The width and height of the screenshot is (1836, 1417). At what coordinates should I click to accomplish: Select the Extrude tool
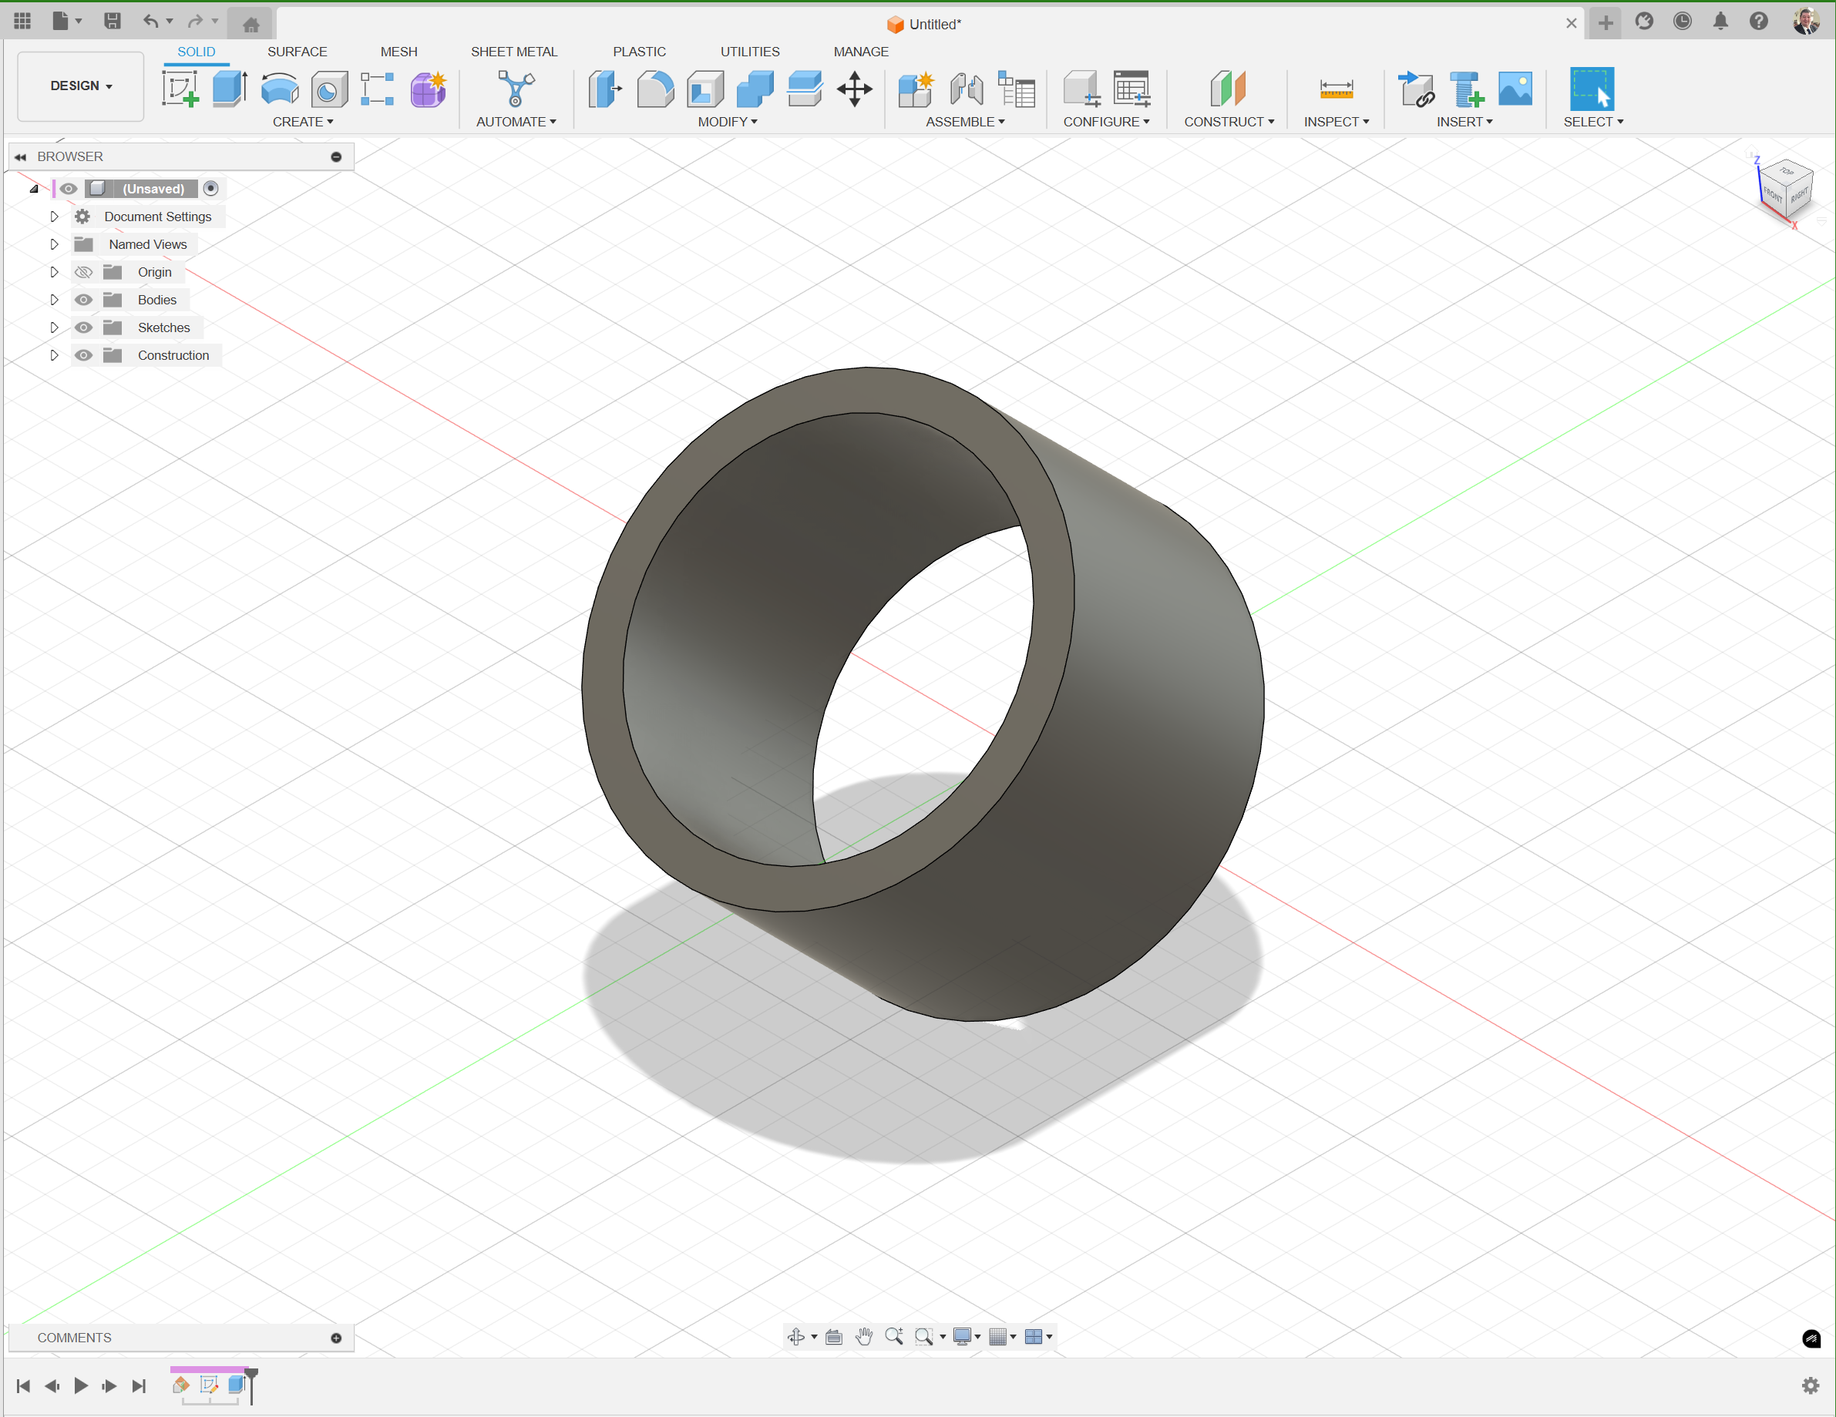click(230, 89)
